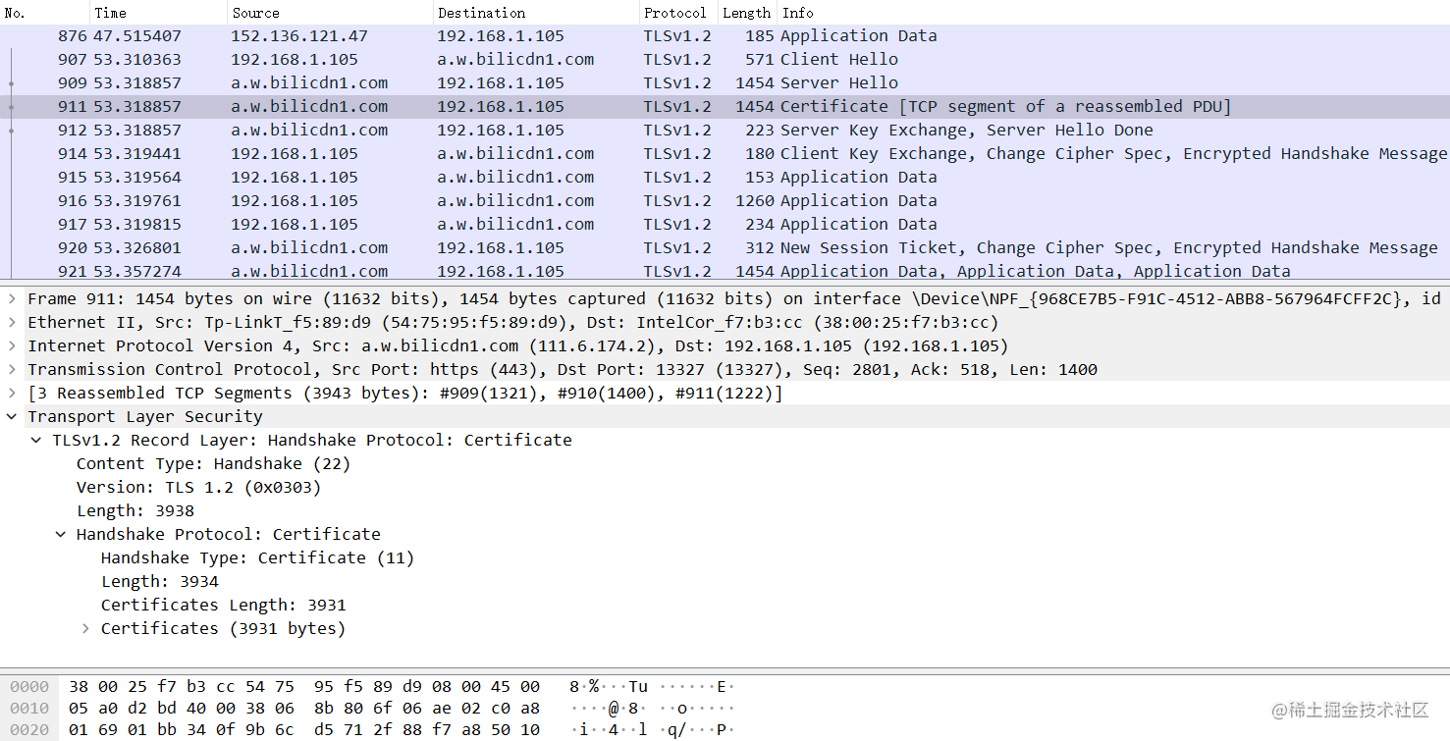This screenshot has height=741, width=1450.
Task: Click hex bytes '38 00 25 f7 b3 cc 54 75'
Action: pos(182,687)
